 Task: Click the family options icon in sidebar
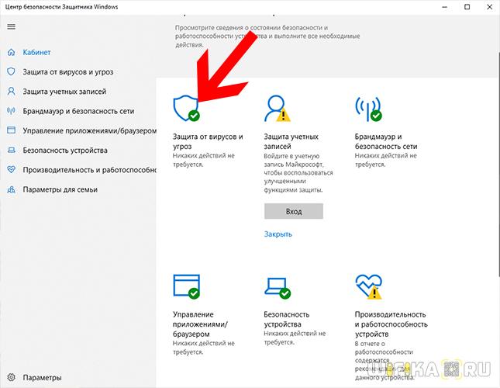[x=11, y=189]
